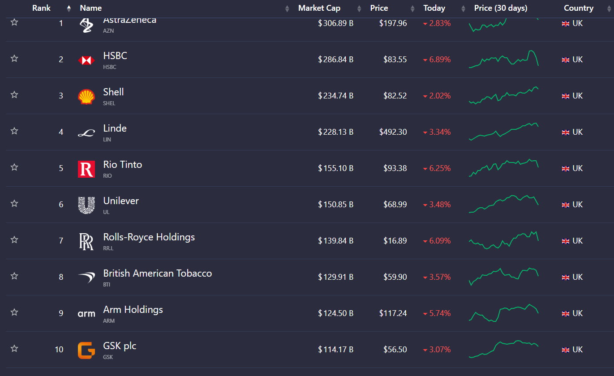Click the BTI ticker symbol
The width and height of the screenshot is (614, 376).
click(x=107, y=284)
